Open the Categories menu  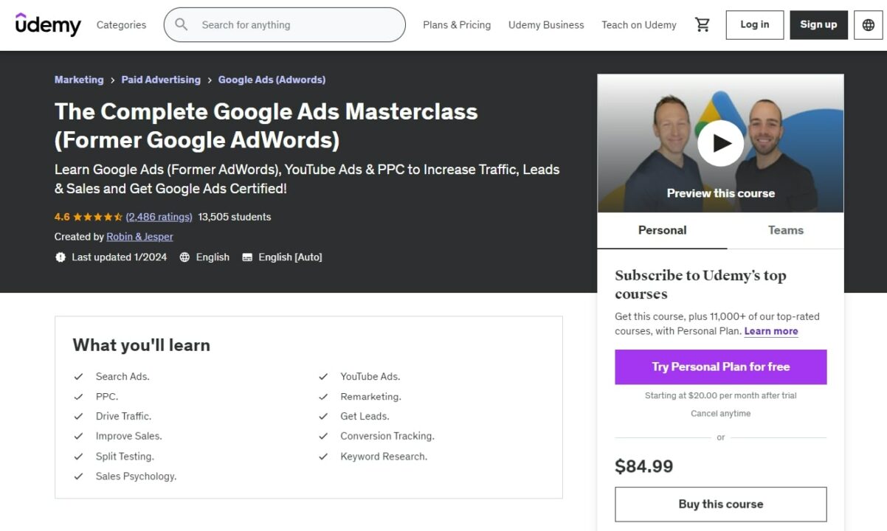coord(121,24)
